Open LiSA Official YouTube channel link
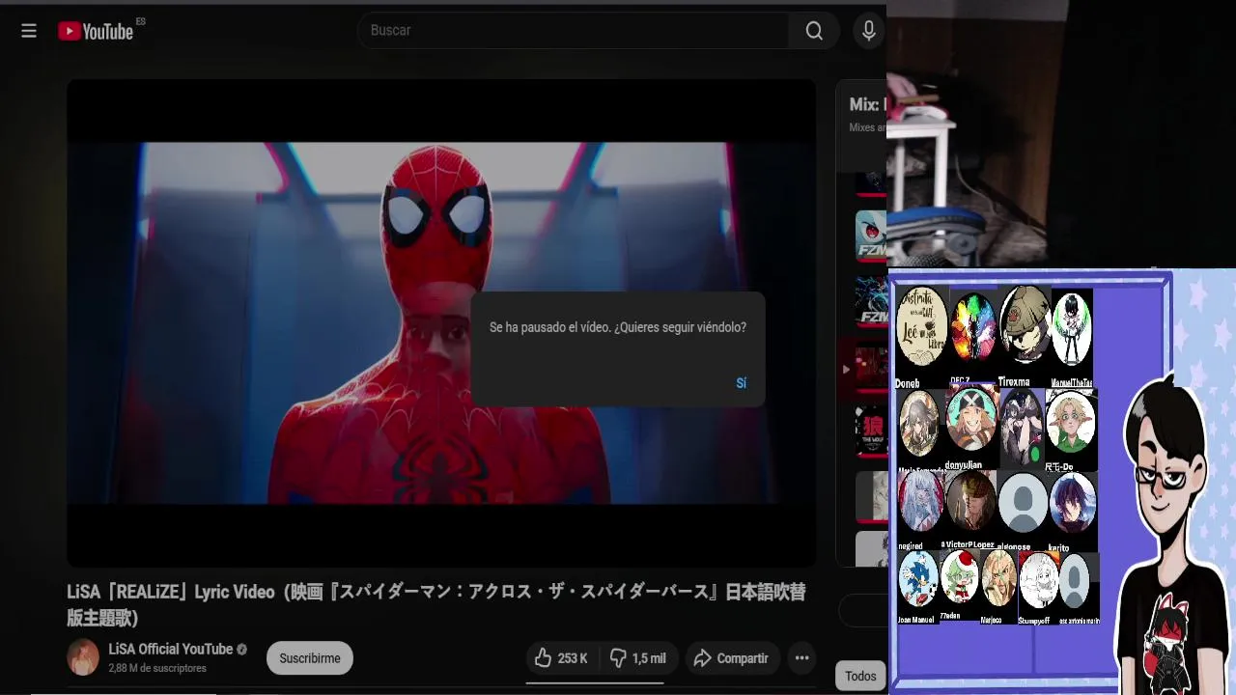The height and width of the screenshot is (695, 1236). [x=171, y=649]
